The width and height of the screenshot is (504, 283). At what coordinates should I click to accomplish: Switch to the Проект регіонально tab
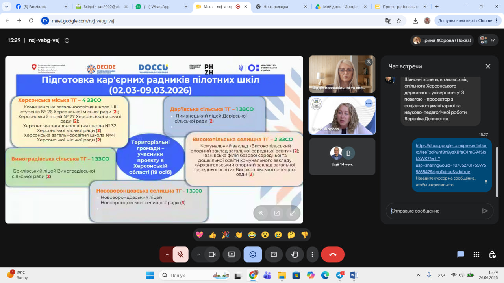400,7
